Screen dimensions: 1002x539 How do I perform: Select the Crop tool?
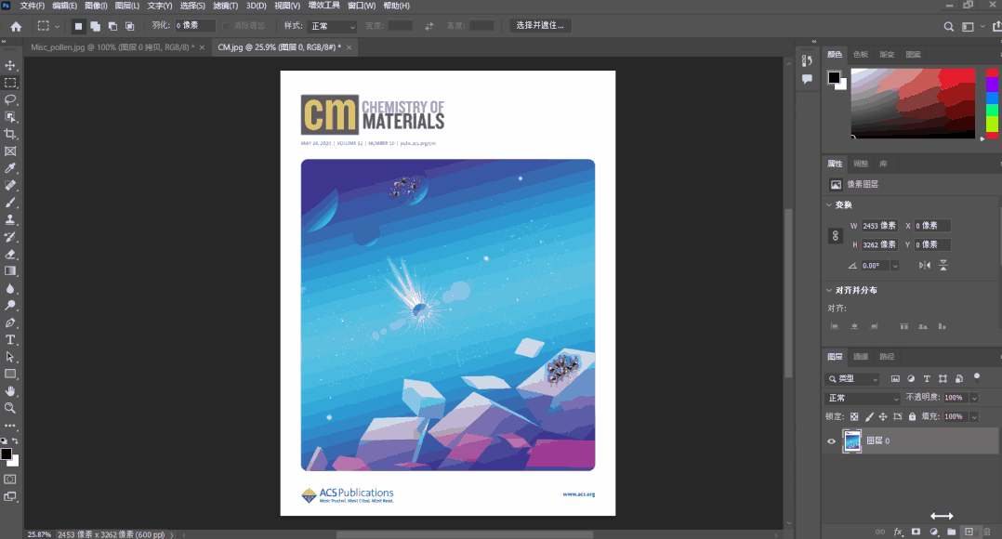pyautogui.click(x=10, y=134)
